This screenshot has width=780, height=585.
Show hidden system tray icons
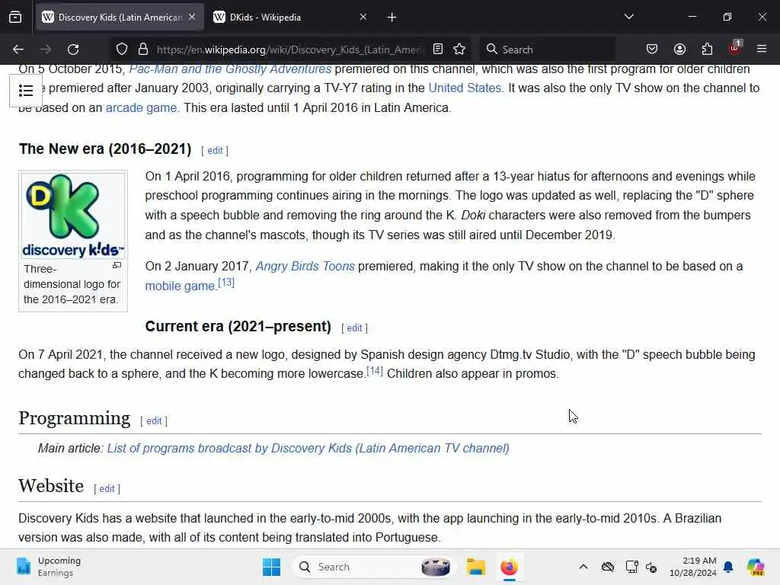tap(583, 567)
